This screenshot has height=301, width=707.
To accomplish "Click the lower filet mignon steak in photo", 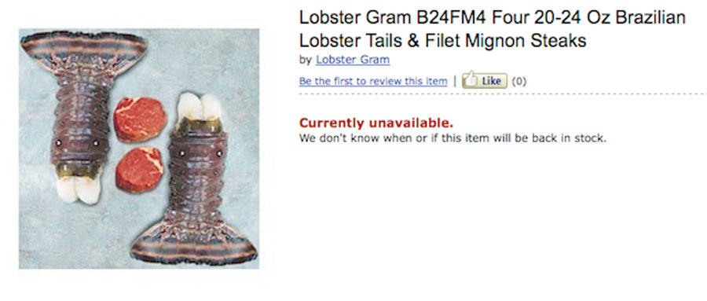I will pyautogui.click(x=139, y=169).
